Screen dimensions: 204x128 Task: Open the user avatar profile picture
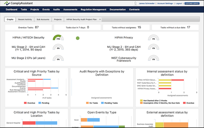(x=135, y=3)
